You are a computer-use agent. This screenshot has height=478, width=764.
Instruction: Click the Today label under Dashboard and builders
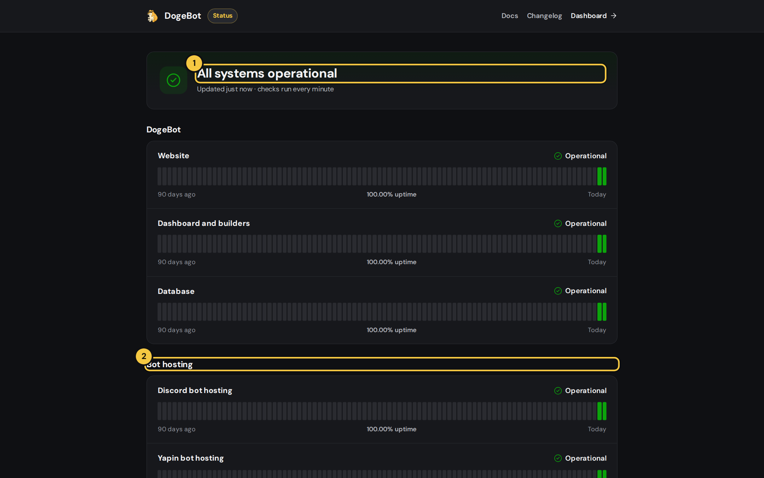(597, 262)
